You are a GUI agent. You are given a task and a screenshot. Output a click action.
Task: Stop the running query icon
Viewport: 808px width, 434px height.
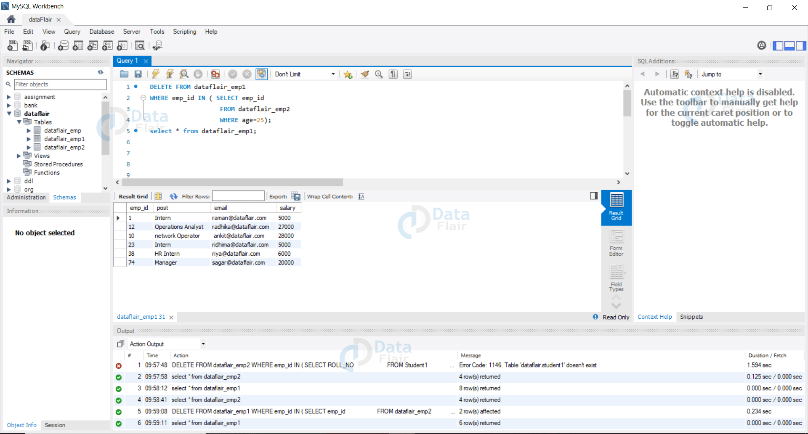tap(198, 74)
